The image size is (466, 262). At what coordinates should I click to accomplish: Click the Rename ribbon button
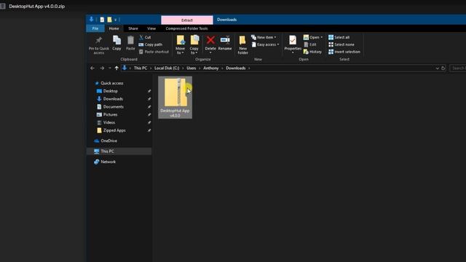tap(225, 43)
